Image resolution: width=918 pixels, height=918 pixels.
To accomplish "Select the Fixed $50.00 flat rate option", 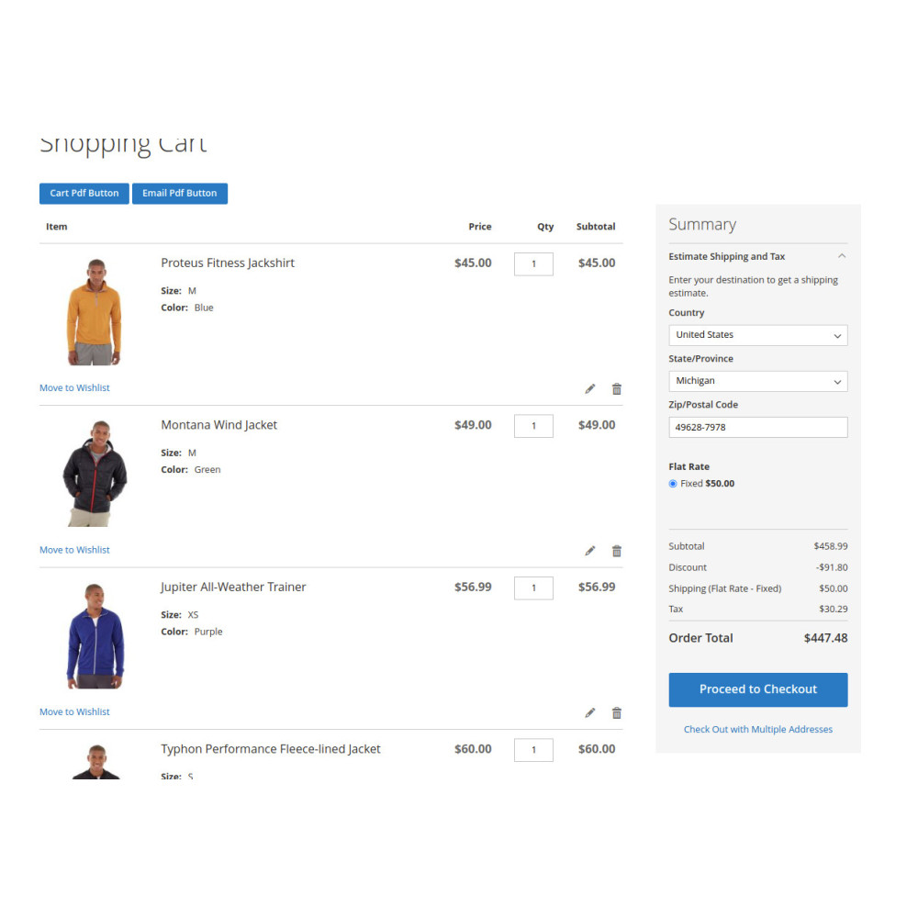I will pyautogui.click(x=673, y=484).
